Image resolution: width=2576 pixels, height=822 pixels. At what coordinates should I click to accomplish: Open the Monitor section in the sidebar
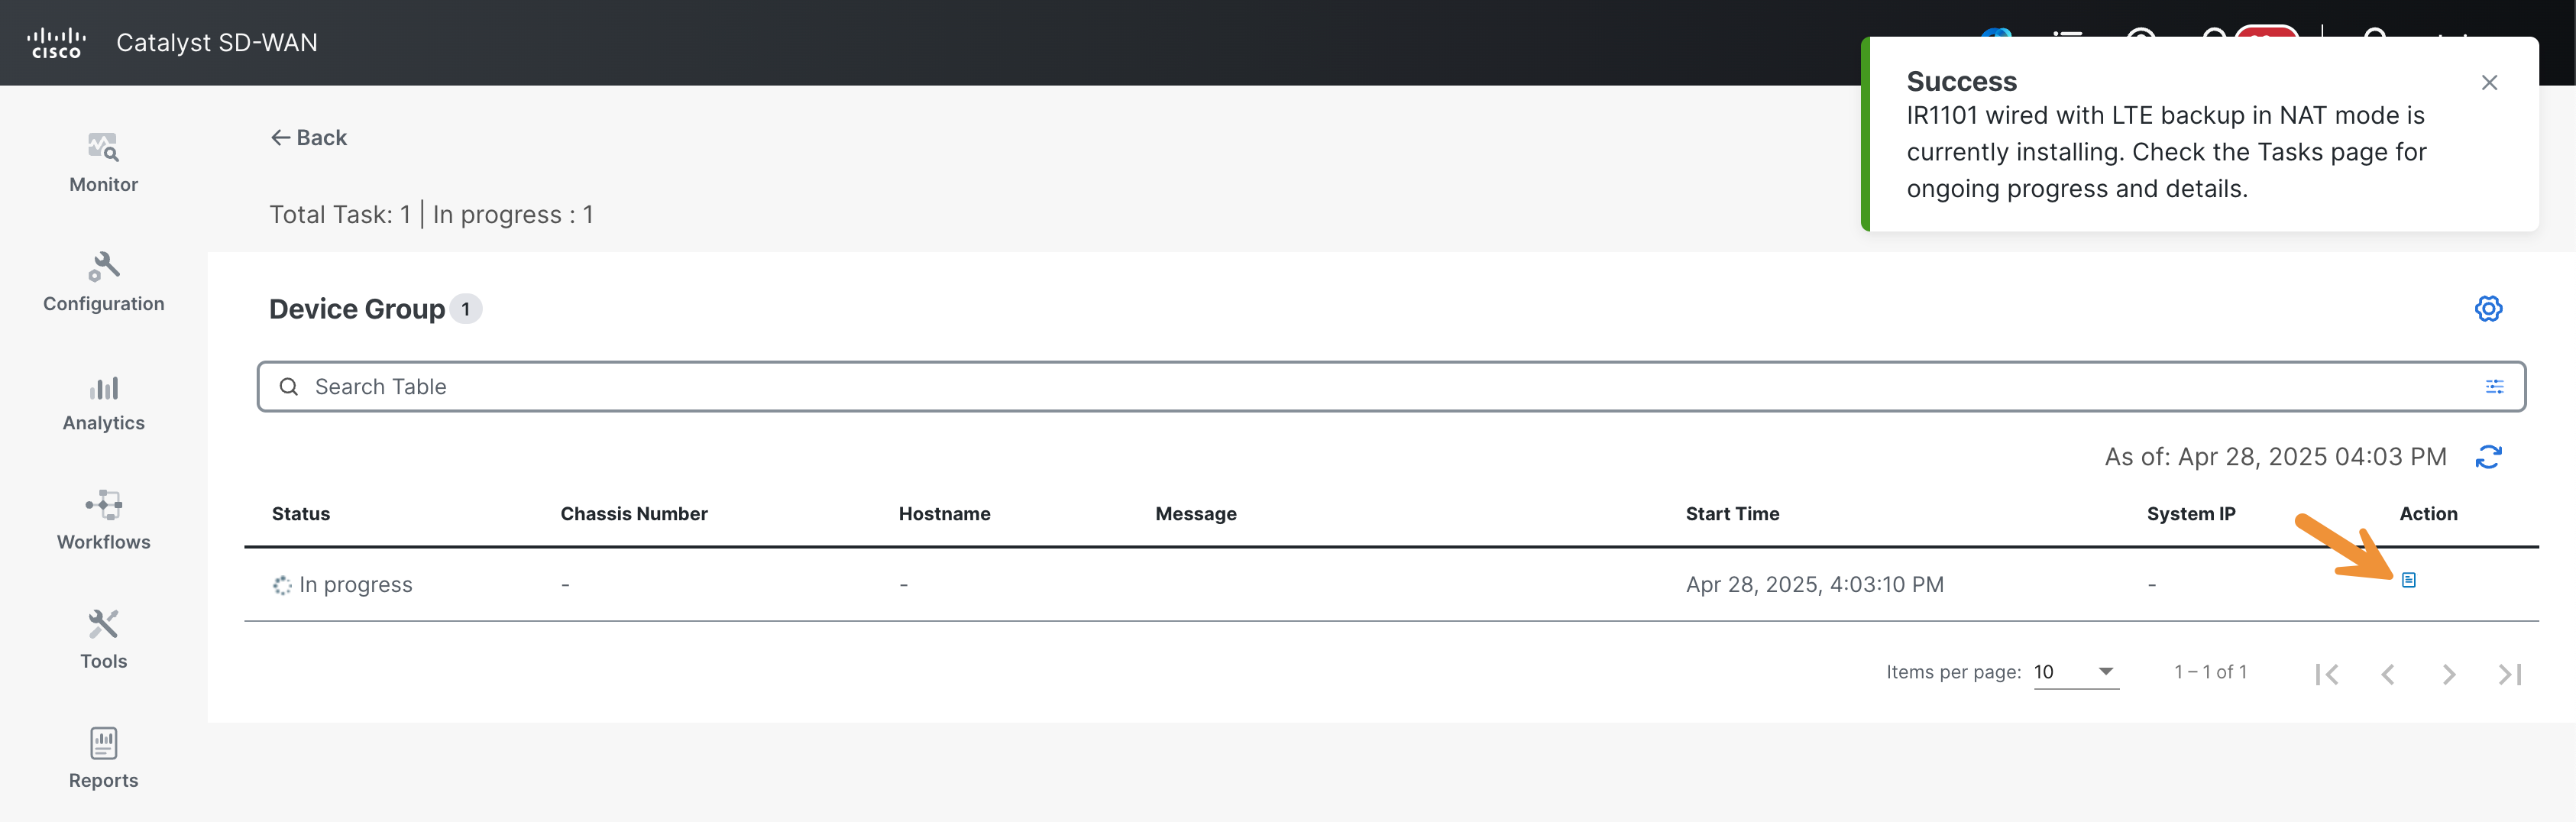pos(103,163)
